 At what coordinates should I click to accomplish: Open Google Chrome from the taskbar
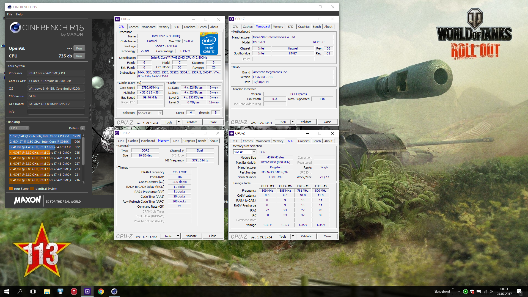[101, 291]
